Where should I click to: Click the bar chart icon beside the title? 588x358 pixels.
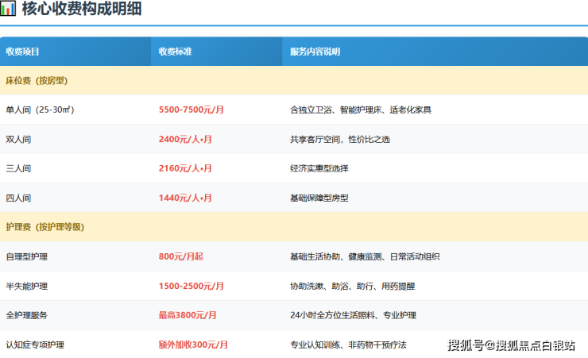(x=7, y=8)
